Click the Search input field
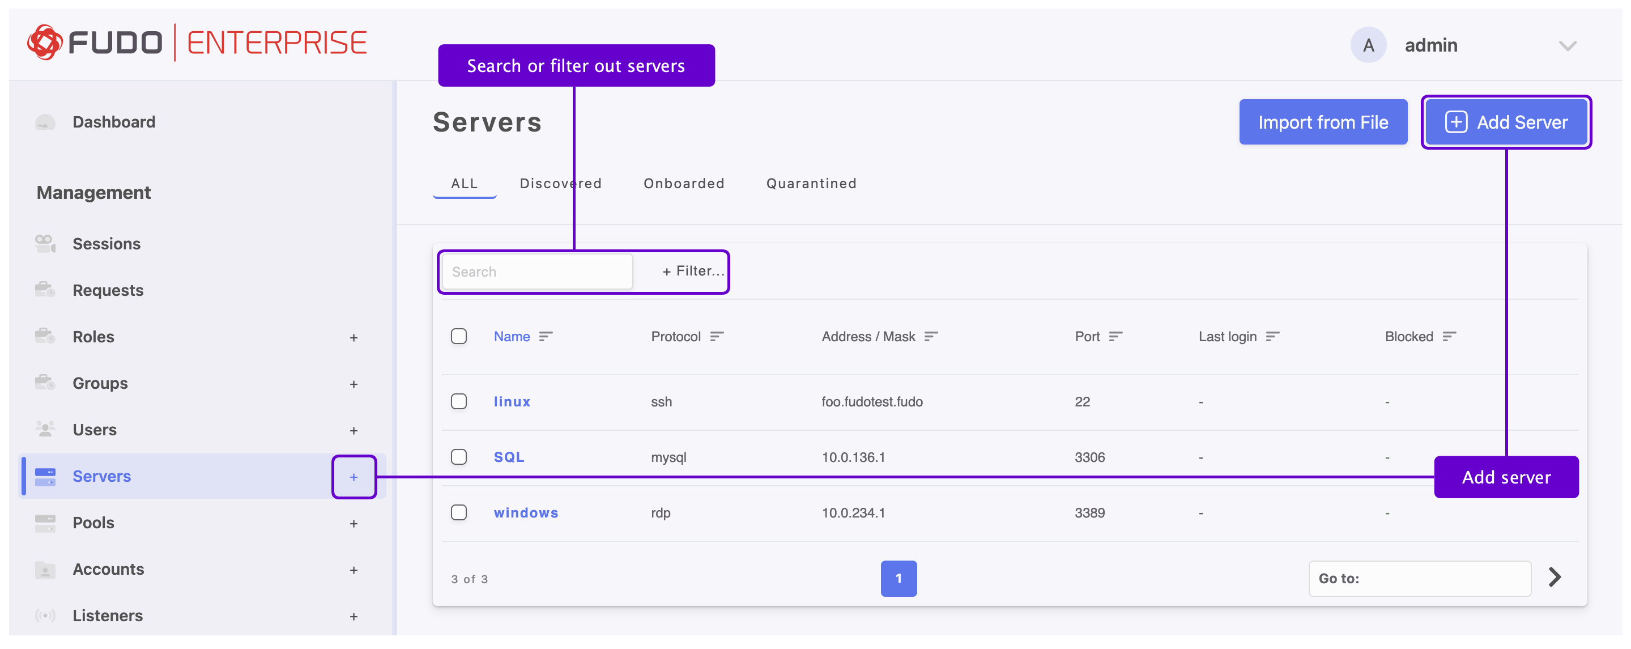The image size is (1631, 649). coord(537,272)
